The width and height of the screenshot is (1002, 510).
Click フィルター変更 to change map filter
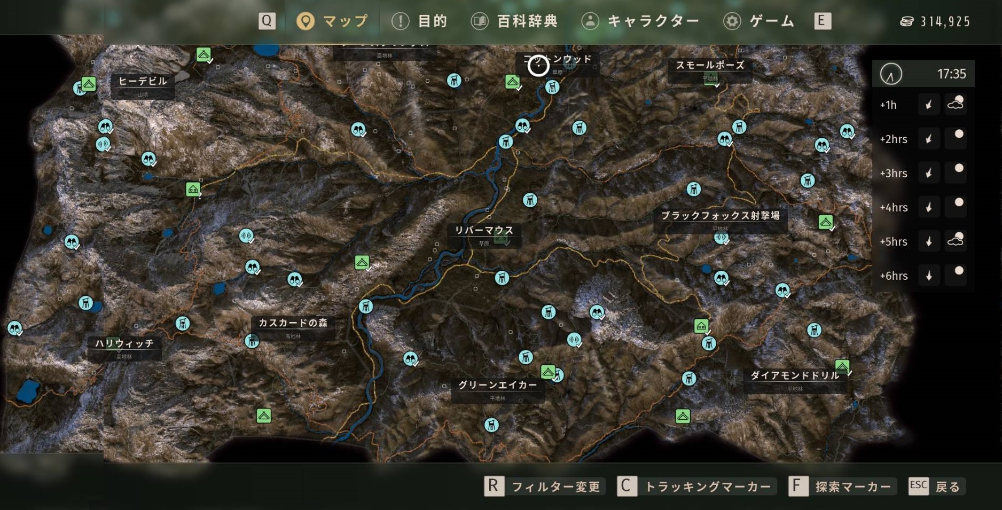544,487
